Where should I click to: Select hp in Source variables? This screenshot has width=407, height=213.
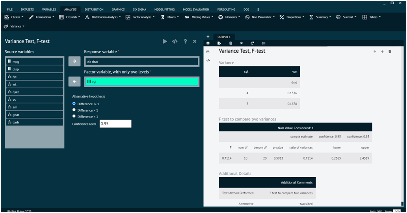(x=35, y=77)
